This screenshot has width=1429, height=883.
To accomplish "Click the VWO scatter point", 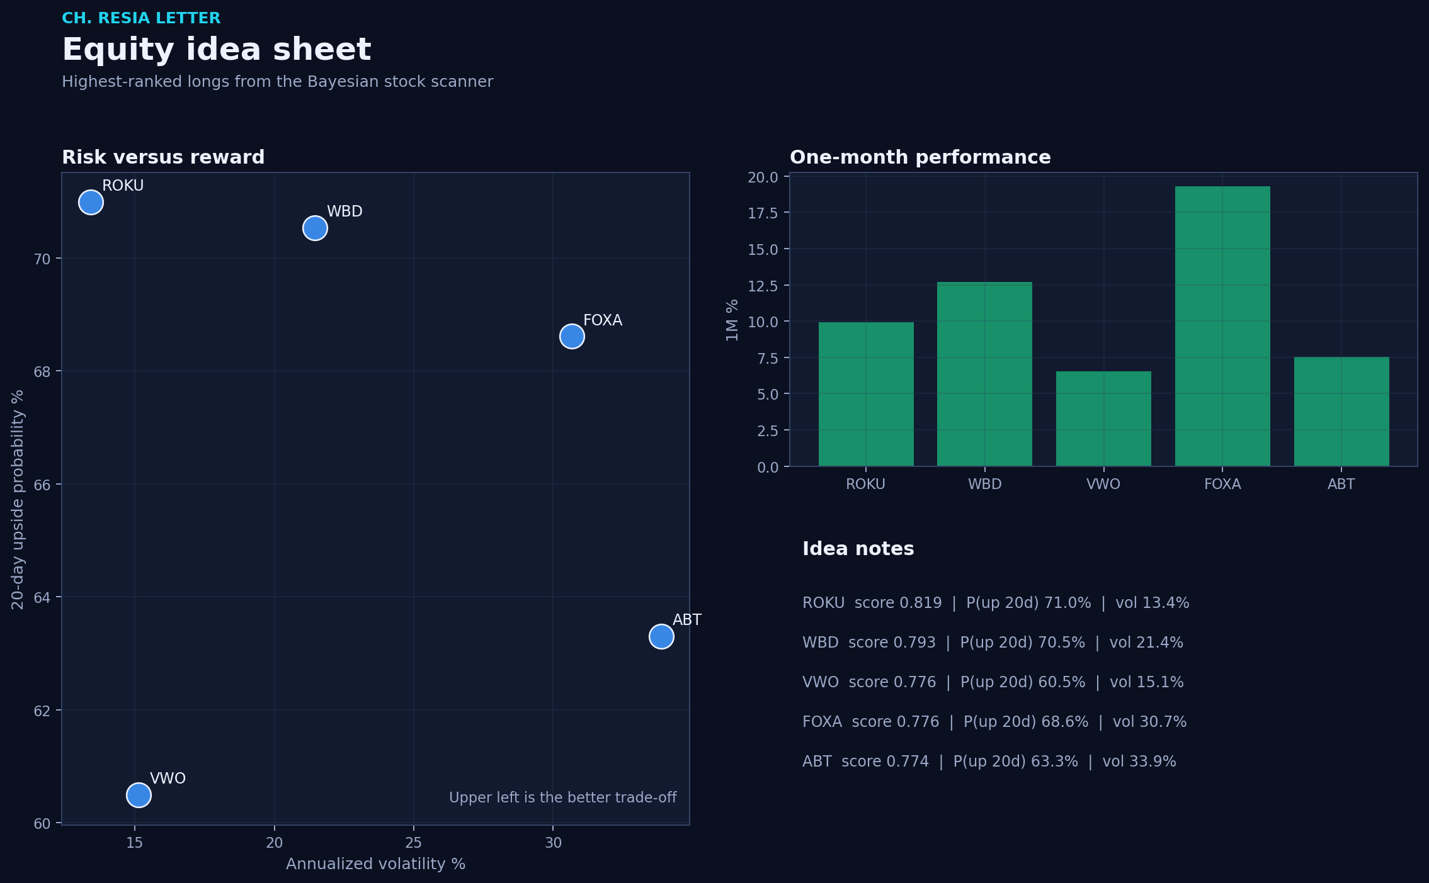I will point(139,795).
